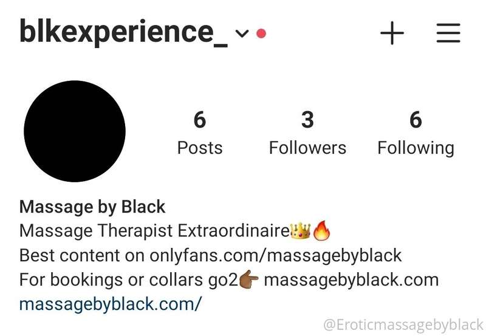Image resolution: width=486 pixels, height=336 pixels.
Task: Tap the Massage Therapist Extraordinaire bio line
Action: [x=175, y=231]
